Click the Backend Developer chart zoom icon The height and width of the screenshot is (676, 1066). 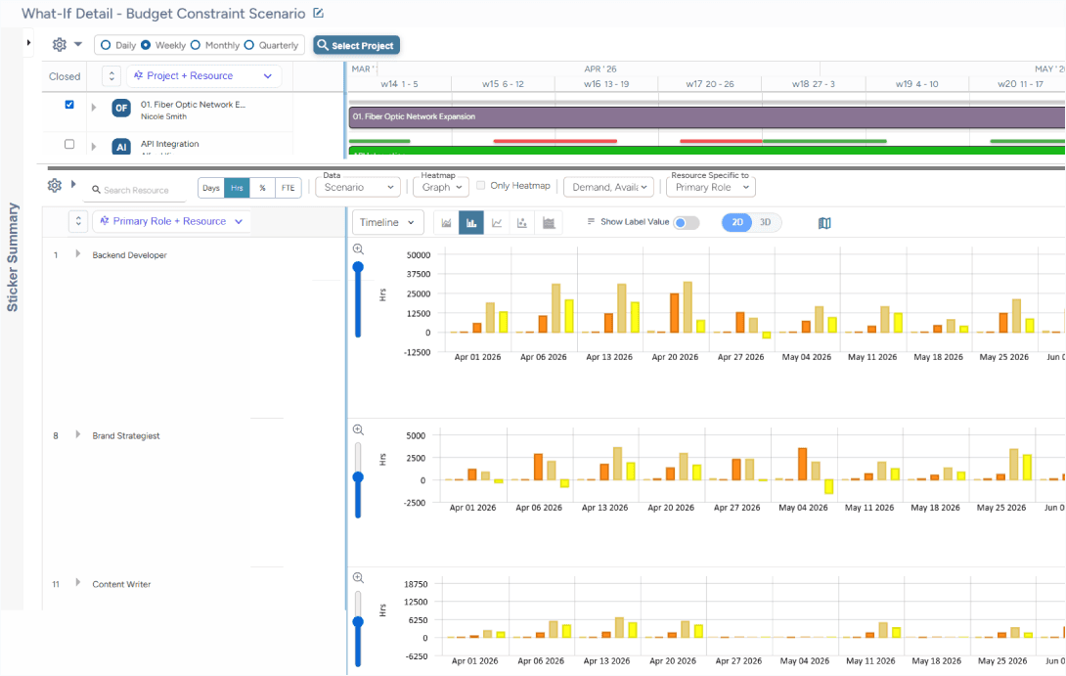click(x=358, y=249)
